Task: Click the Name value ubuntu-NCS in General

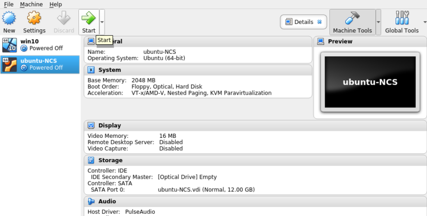Action: point(160,52)
